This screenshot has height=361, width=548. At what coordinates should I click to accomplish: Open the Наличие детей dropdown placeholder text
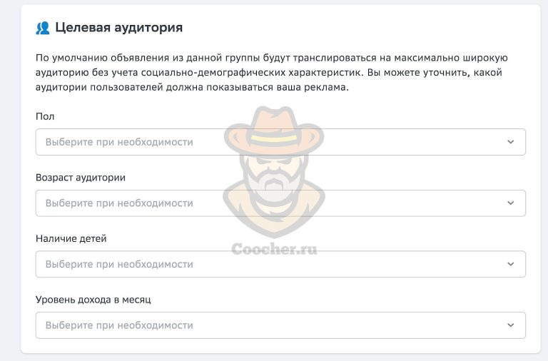point(119,264)
